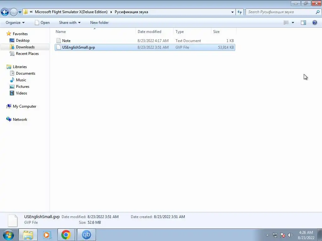Click the Note file icon
The width and height of the screenshot is (322, 241).
click(58, 40)
